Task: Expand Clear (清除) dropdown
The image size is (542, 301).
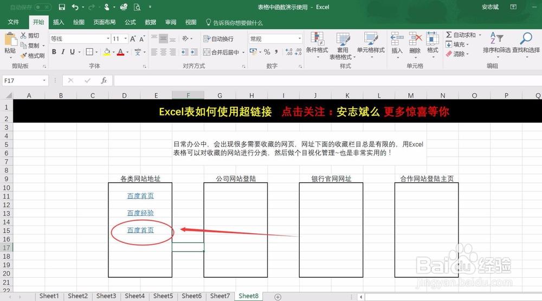Action: click(x=467, y=54)
